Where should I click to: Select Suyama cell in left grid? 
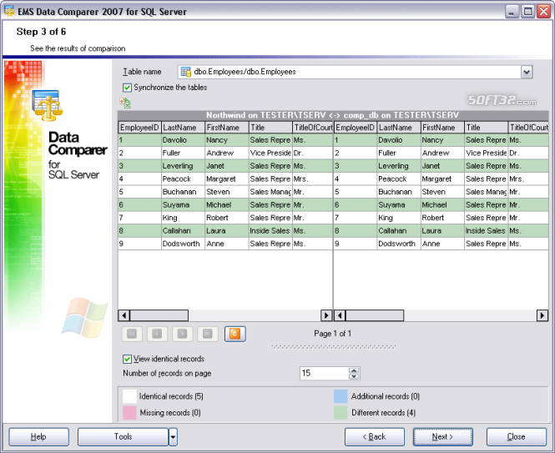[183, 205]
